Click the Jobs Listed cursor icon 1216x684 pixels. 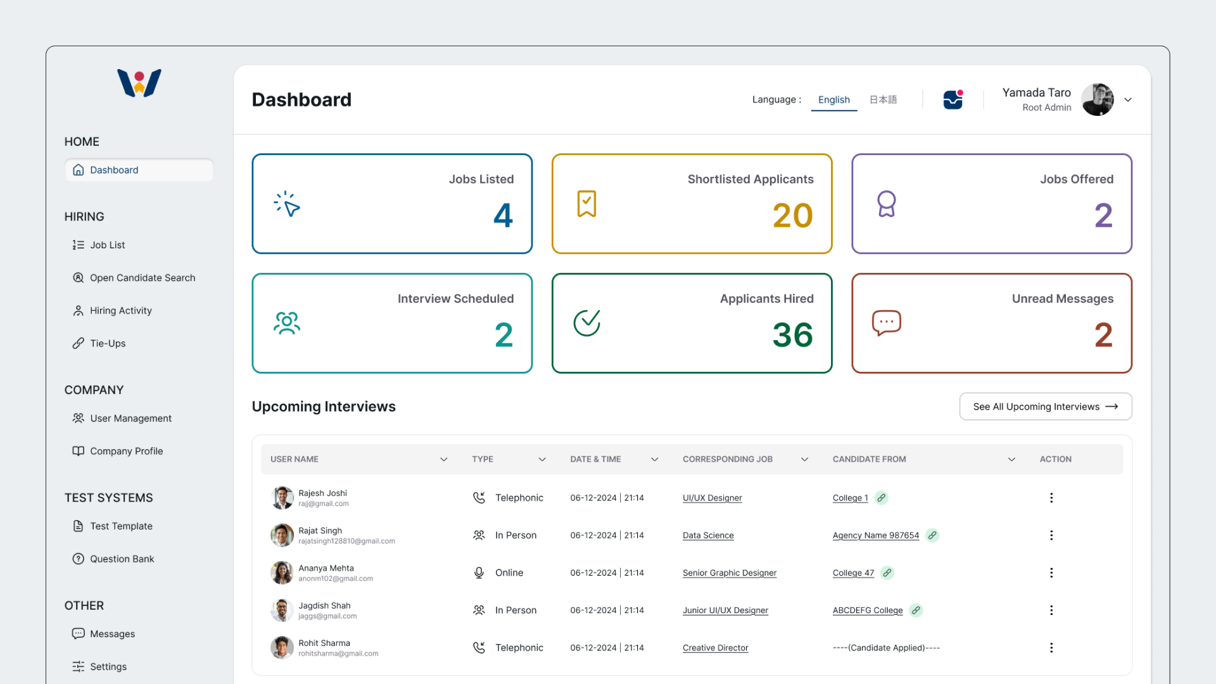tap(287, 204)
